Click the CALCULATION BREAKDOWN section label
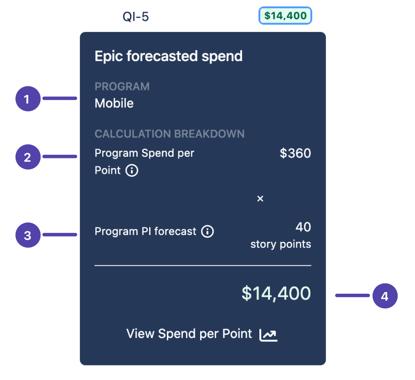Image resolution: width=415 pixels, height=380 pixels. point(169,134)
